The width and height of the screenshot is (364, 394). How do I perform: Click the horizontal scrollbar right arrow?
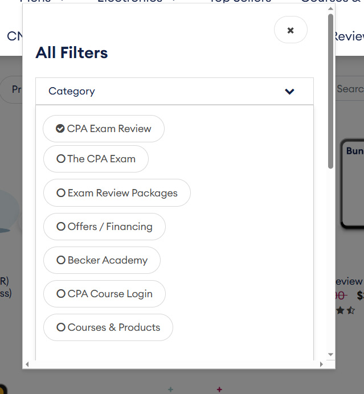321,364
